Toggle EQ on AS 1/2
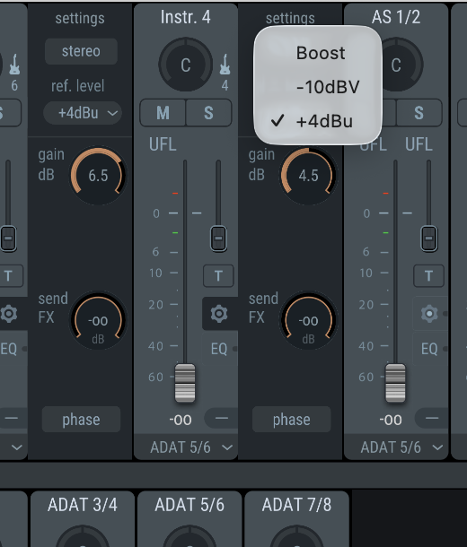The height and width of the screenshot is (547, 467). (x=429, y=349)
